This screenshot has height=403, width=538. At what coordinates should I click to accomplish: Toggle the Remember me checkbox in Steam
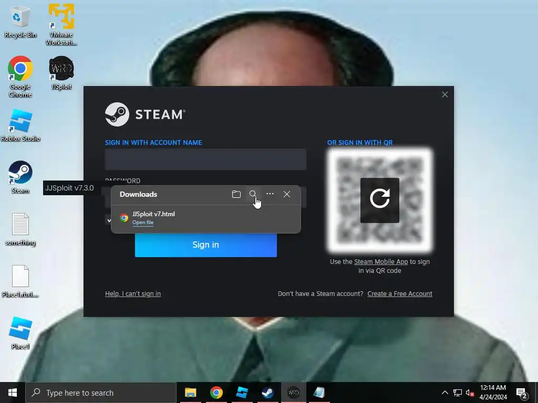click(x=109, y=220)
